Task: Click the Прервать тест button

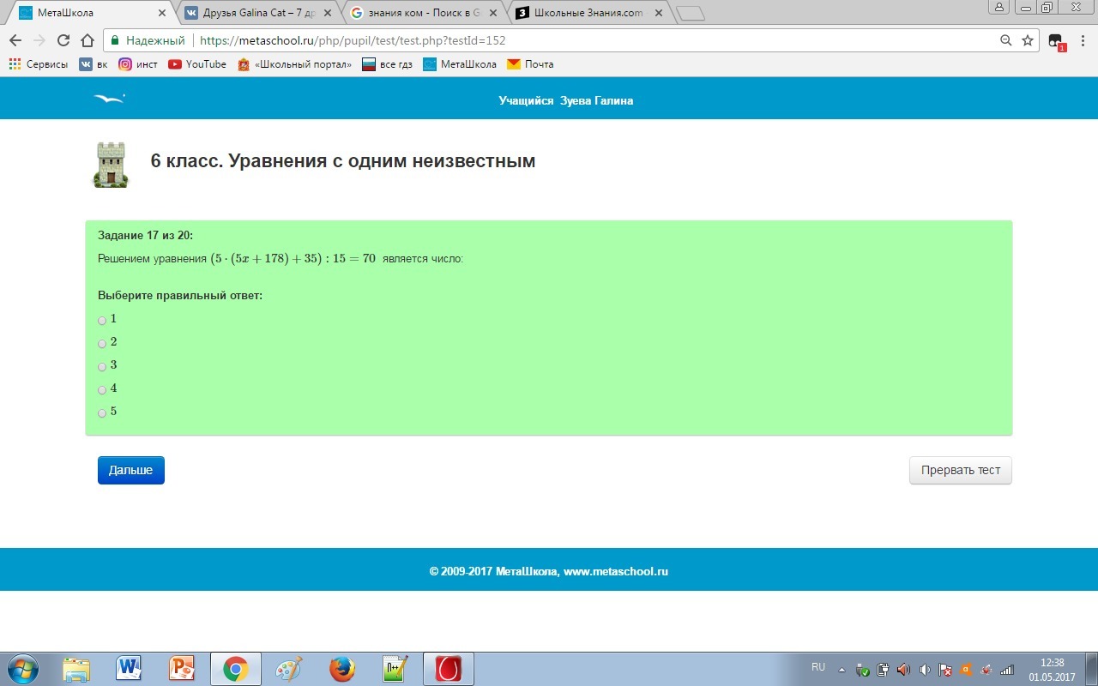Action: (x=960, y=470)
